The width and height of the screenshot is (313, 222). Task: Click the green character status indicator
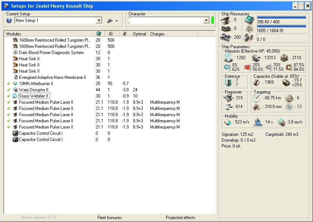213,20
